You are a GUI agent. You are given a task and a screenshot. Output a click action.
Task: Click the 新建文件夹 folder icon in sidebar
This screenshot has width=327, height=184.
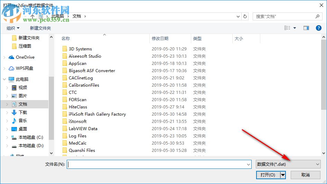pyautogui.click(x=14, y=38)
